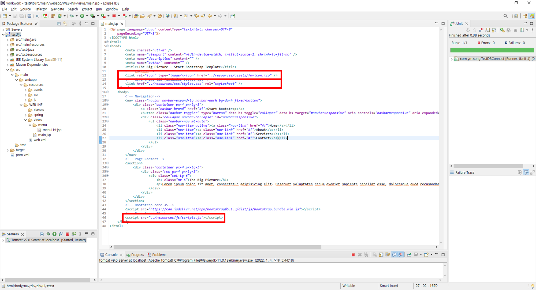Image resolution: width=536 pixels, height=290 pixels.
Task: Open the Run button dropdown arrow
Action: 87,16
